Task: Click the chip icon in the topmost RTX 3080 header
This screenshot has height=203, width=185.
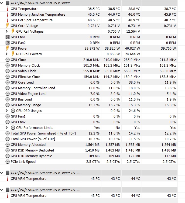Action: (x=7, y=3)
